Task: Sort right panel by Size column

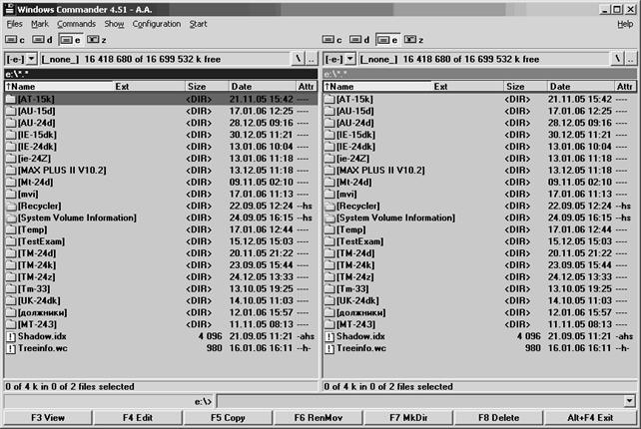Action: click(x=525, y=87)
